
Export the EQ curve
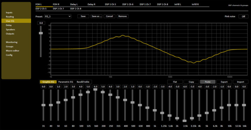coord(224,82)
